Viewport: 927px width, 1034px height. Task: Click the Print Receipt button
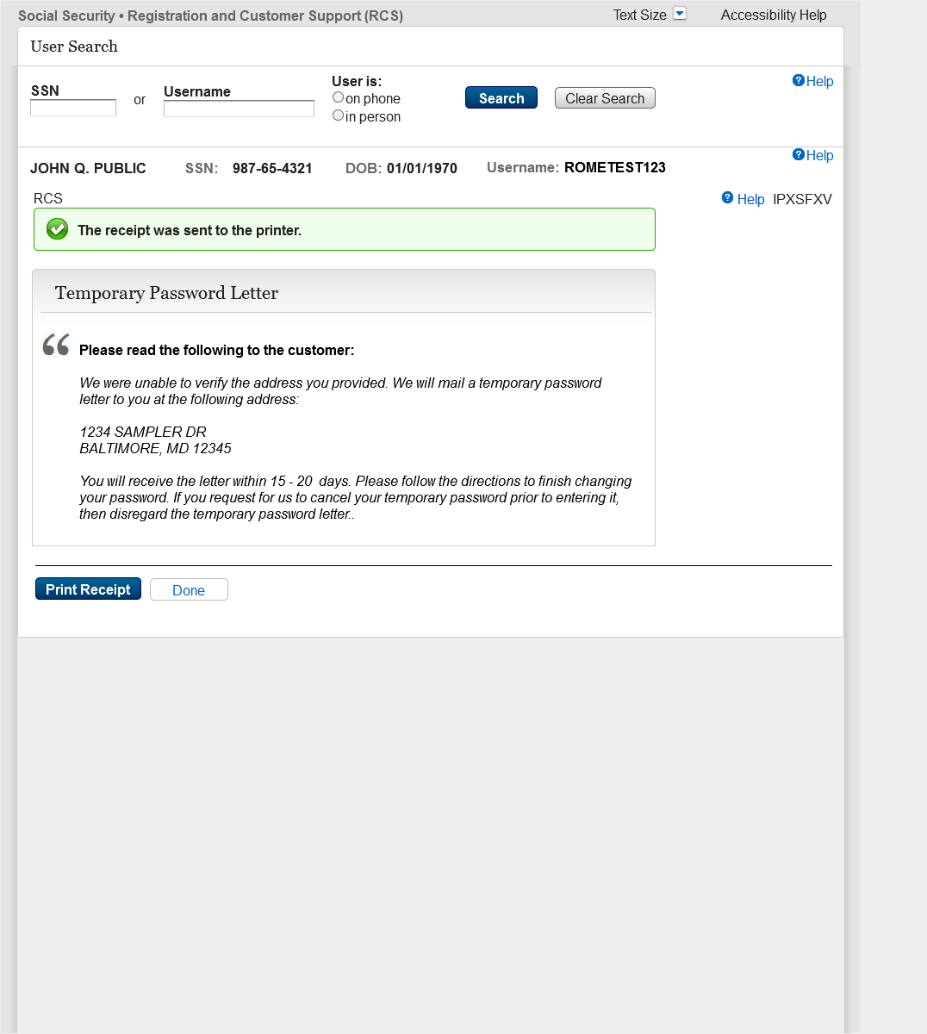coord(88,589)
